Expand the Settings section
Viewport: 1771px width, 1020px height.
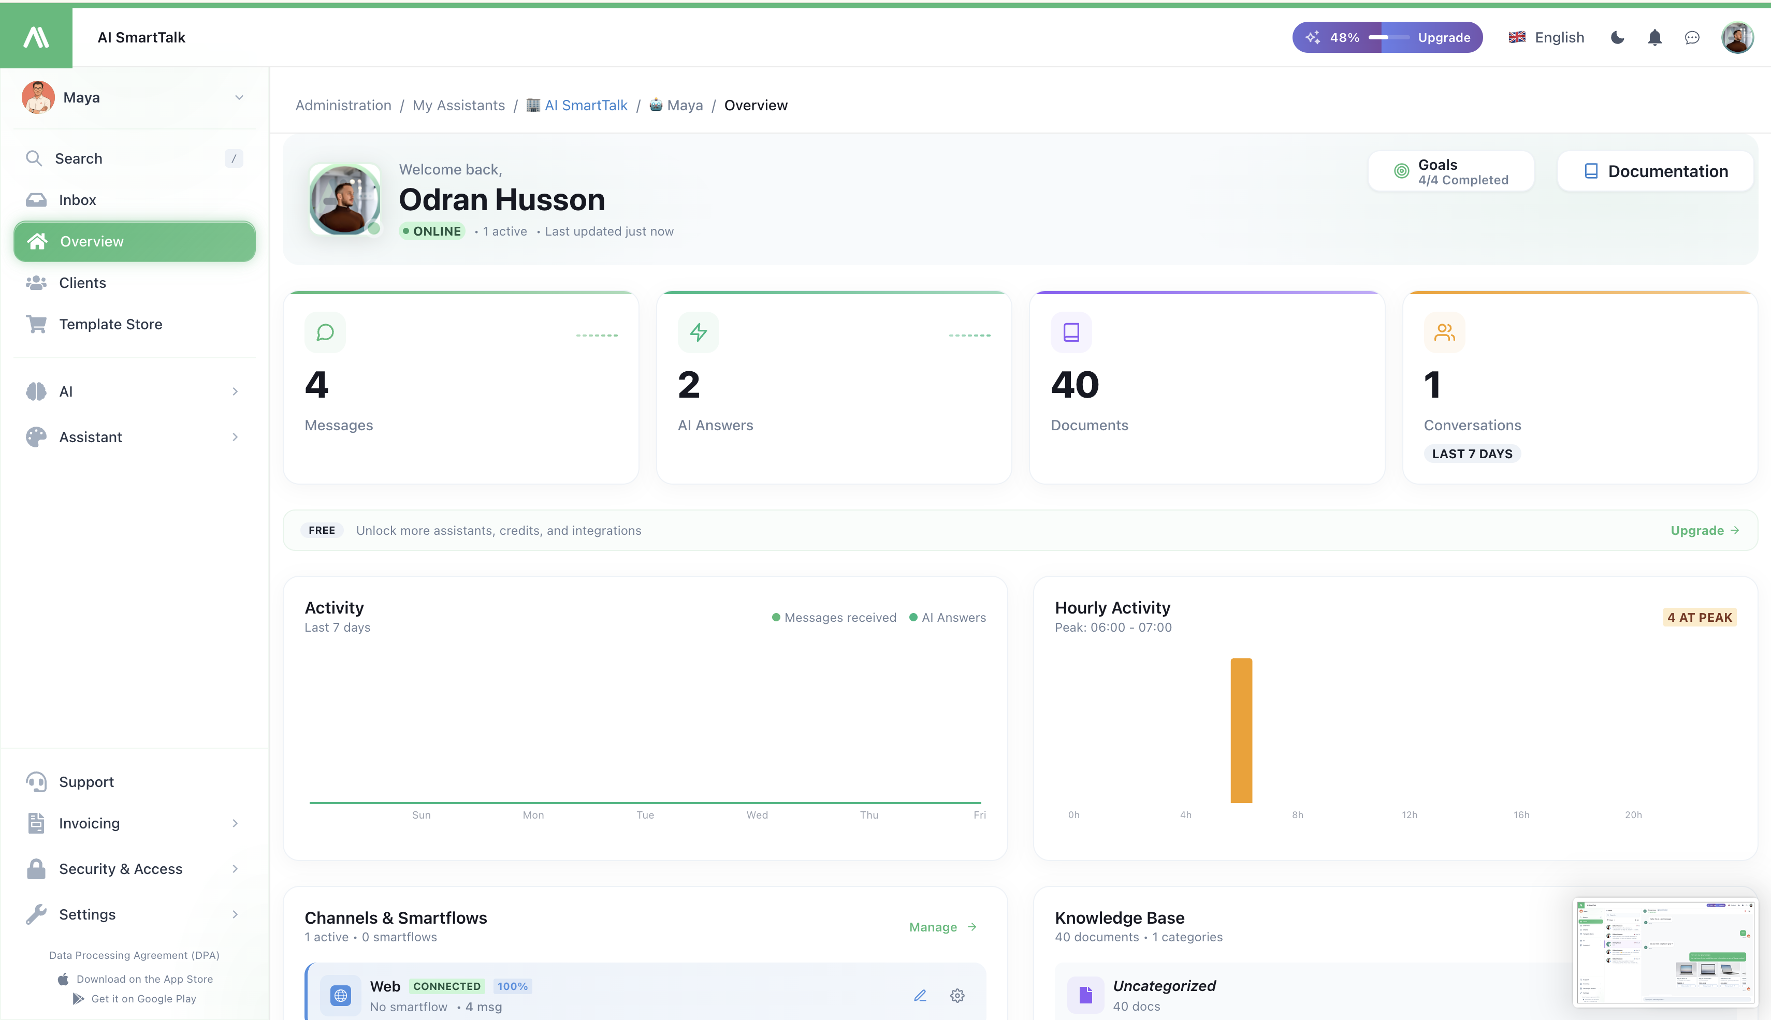(134, 914)
